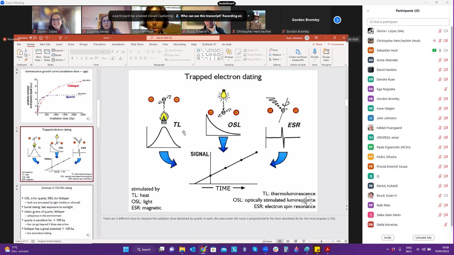
Task: Click "Who can see this transcript?" link
Action: click(x=201, y=16)
